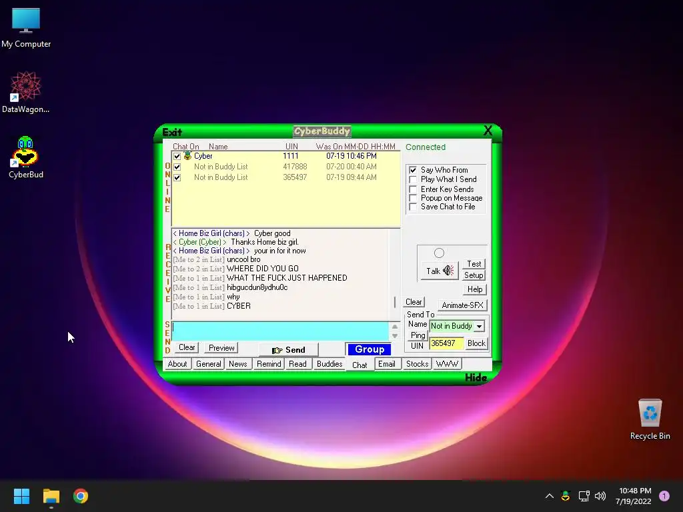The height and width of the screenshot is (512, 683).
Task: Open the Email tab
Action: click(x=387, y=364)
